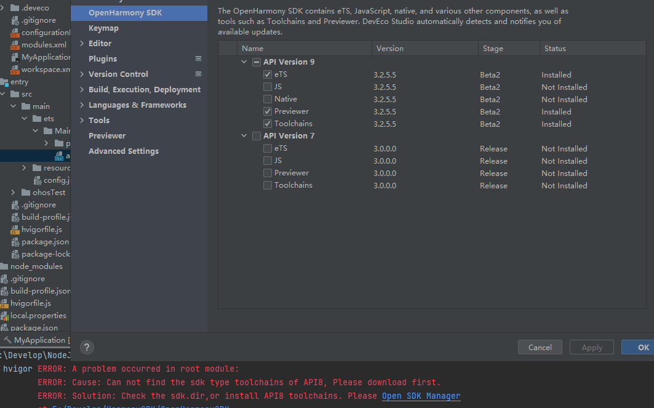This screenshot has width=654, height=408.
Task: Click the API Version 9 label
Action: (x=289, y=62)
